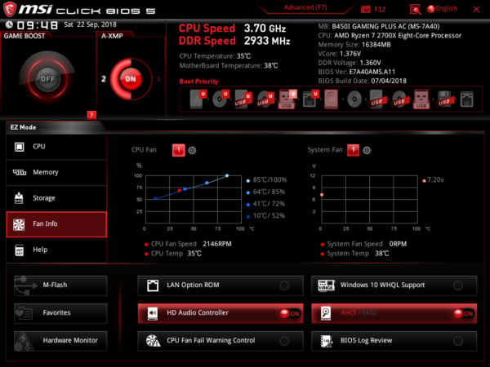The image size is (490, 367).
Task: Open the Storage section
Action: tap(56, 198)
